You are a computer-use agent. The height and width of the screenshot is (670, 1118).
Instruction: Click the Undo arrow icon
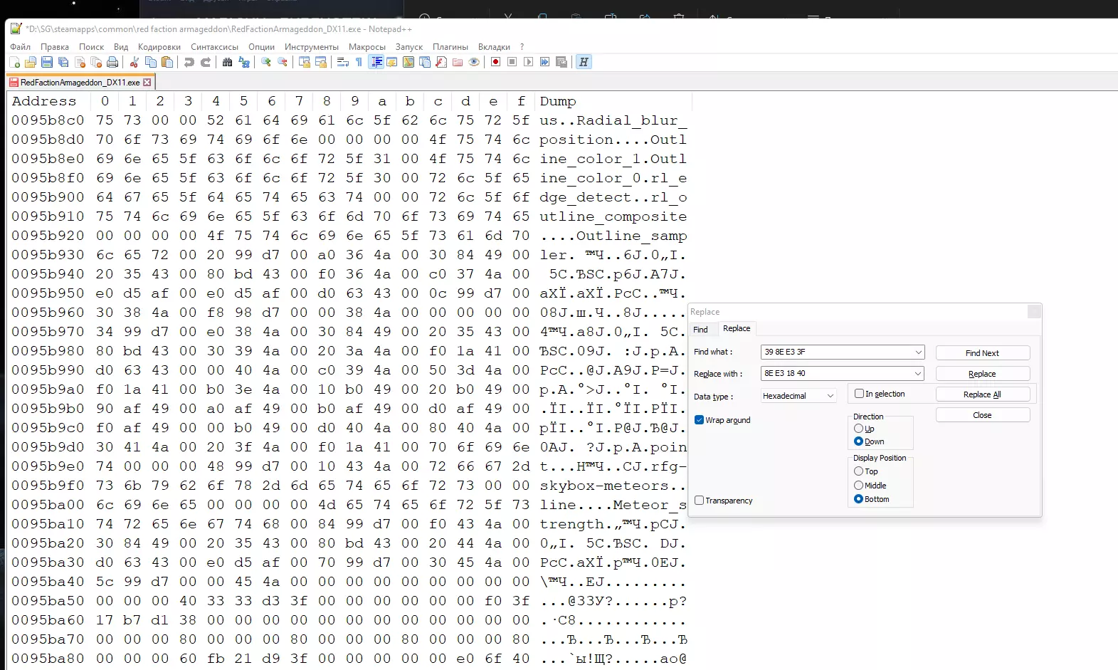point(189,62)
